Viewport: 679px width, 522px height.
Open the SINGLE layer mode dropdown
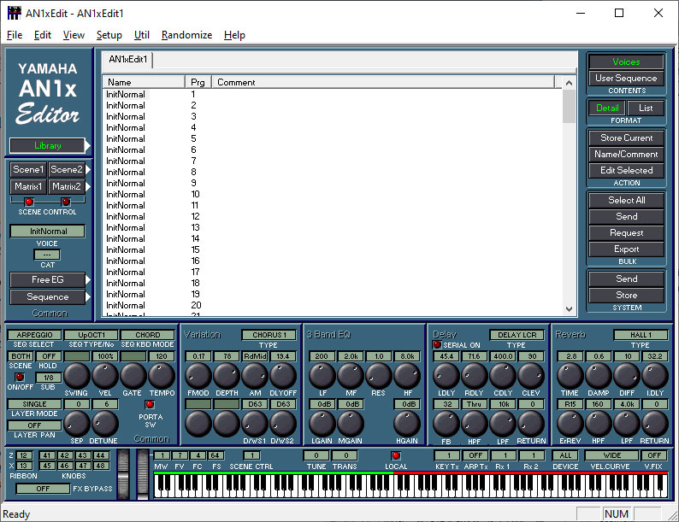pos(35,404)
